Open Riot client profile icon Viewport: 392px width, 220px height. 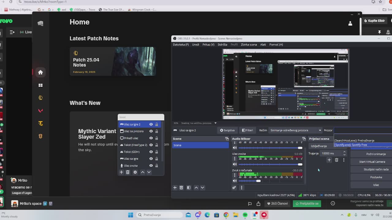350,24
